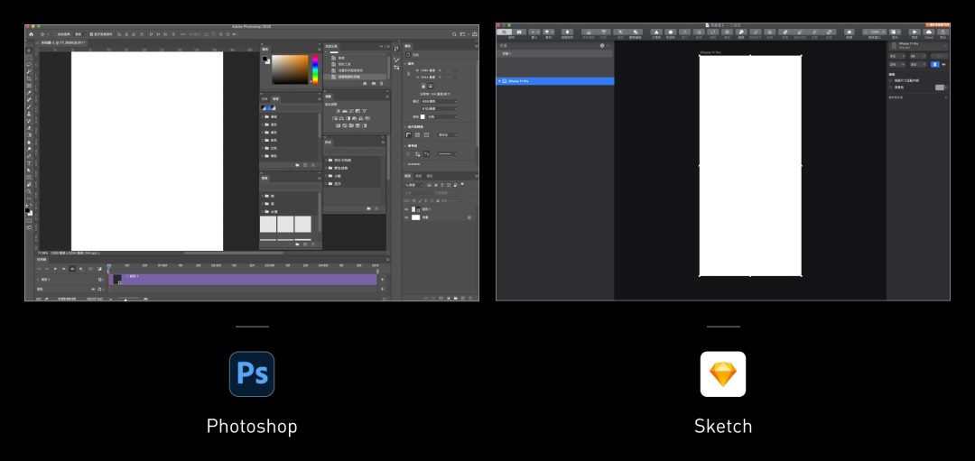975x461 pixels.
Task: Select Photoshop document tab
Action: 62,42
